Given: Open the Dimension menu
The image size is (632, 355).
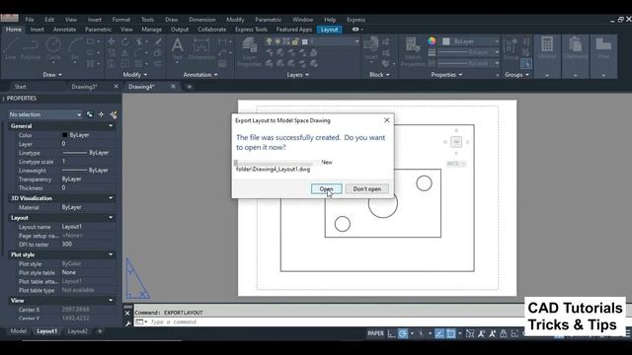Looking at the screenshot, I should pos(201,20).
